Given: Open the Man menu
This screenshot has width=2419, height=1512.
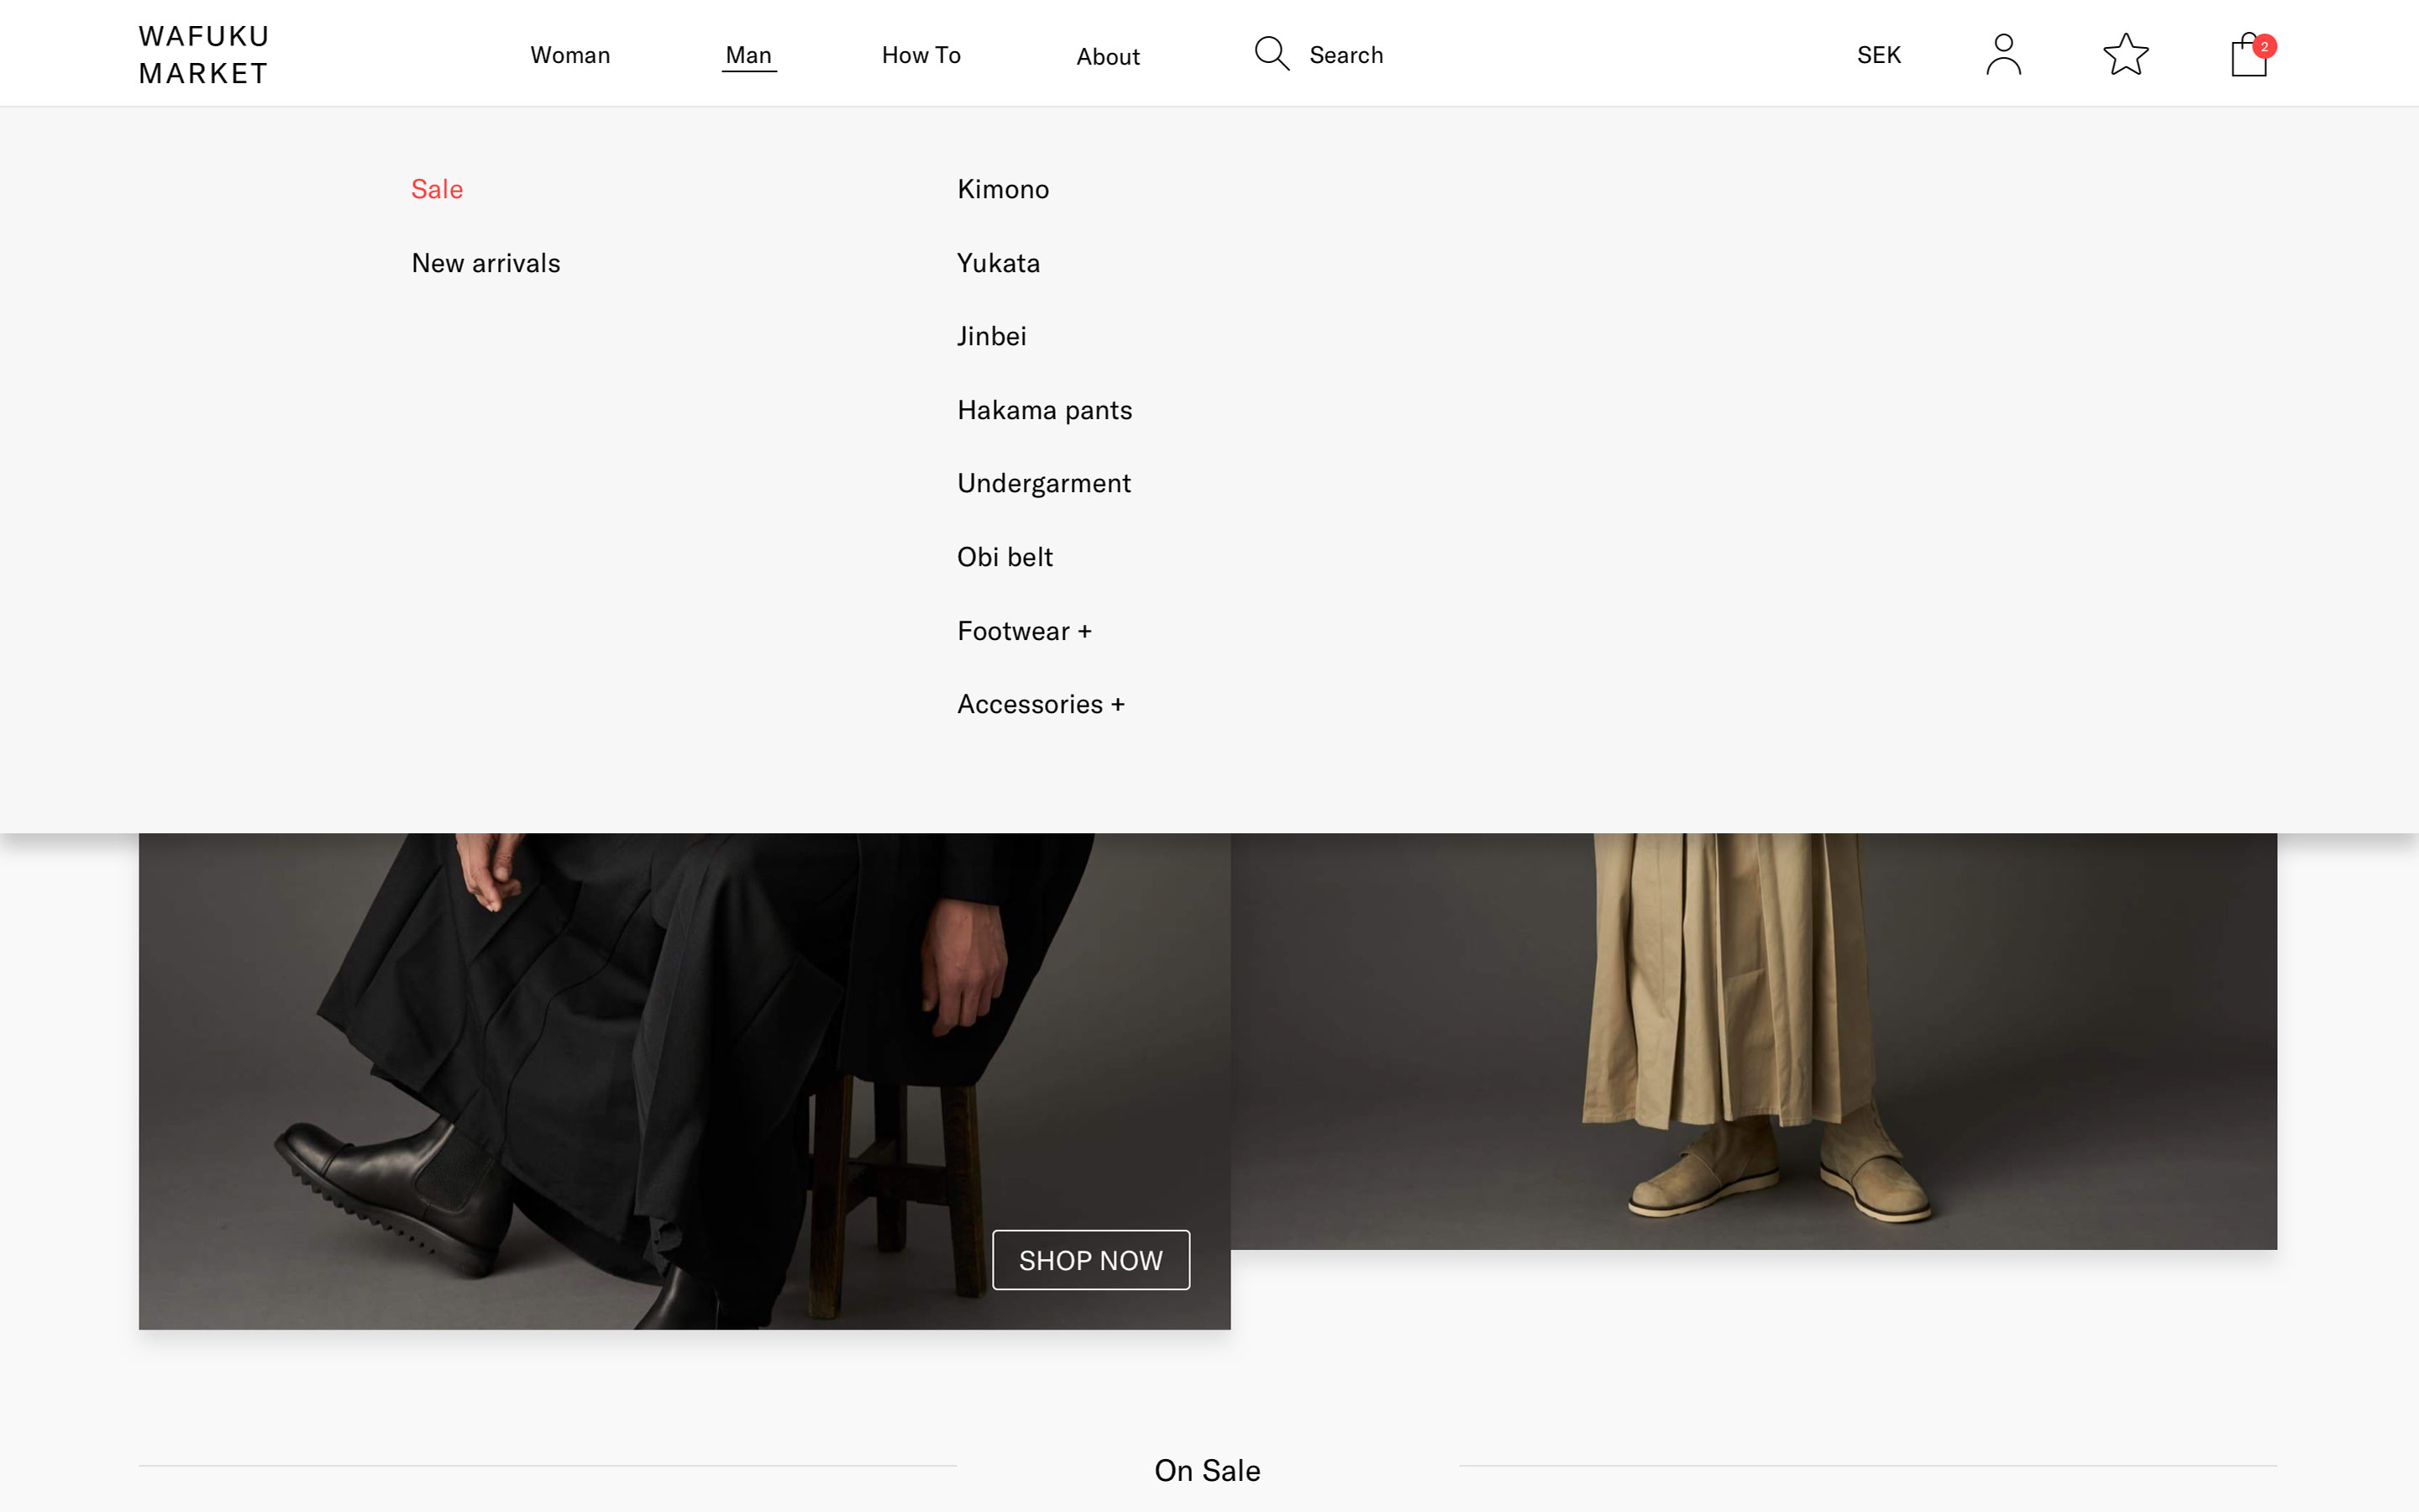Looking at the screenshot, I should [x=748, y=55].
